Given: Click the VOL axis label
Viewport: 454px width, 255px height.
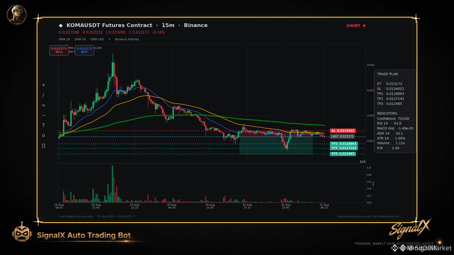Looking at the screenshot, I should point(373,183).
